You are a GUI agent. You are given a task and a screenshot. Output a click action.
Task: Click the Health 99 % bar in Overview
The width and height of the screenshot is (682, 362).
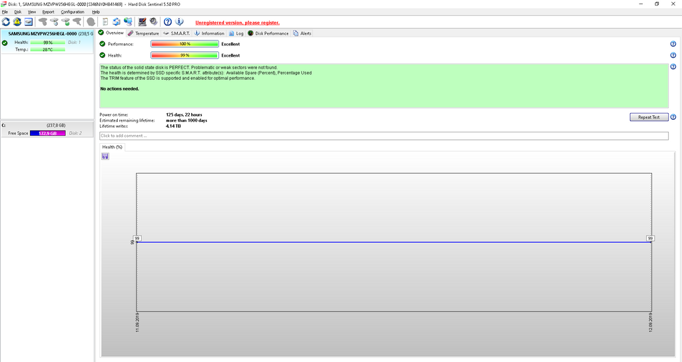(x=185, y=55)
